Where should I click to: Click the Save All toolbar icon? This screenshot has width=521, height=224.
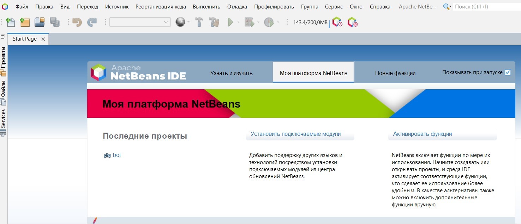click(x=55, y=22)
